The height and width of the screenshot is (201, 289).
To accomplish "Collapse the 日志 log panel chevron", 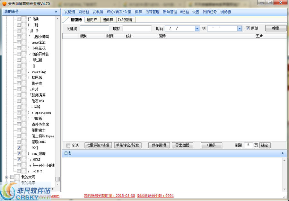I will coord(283,153).
